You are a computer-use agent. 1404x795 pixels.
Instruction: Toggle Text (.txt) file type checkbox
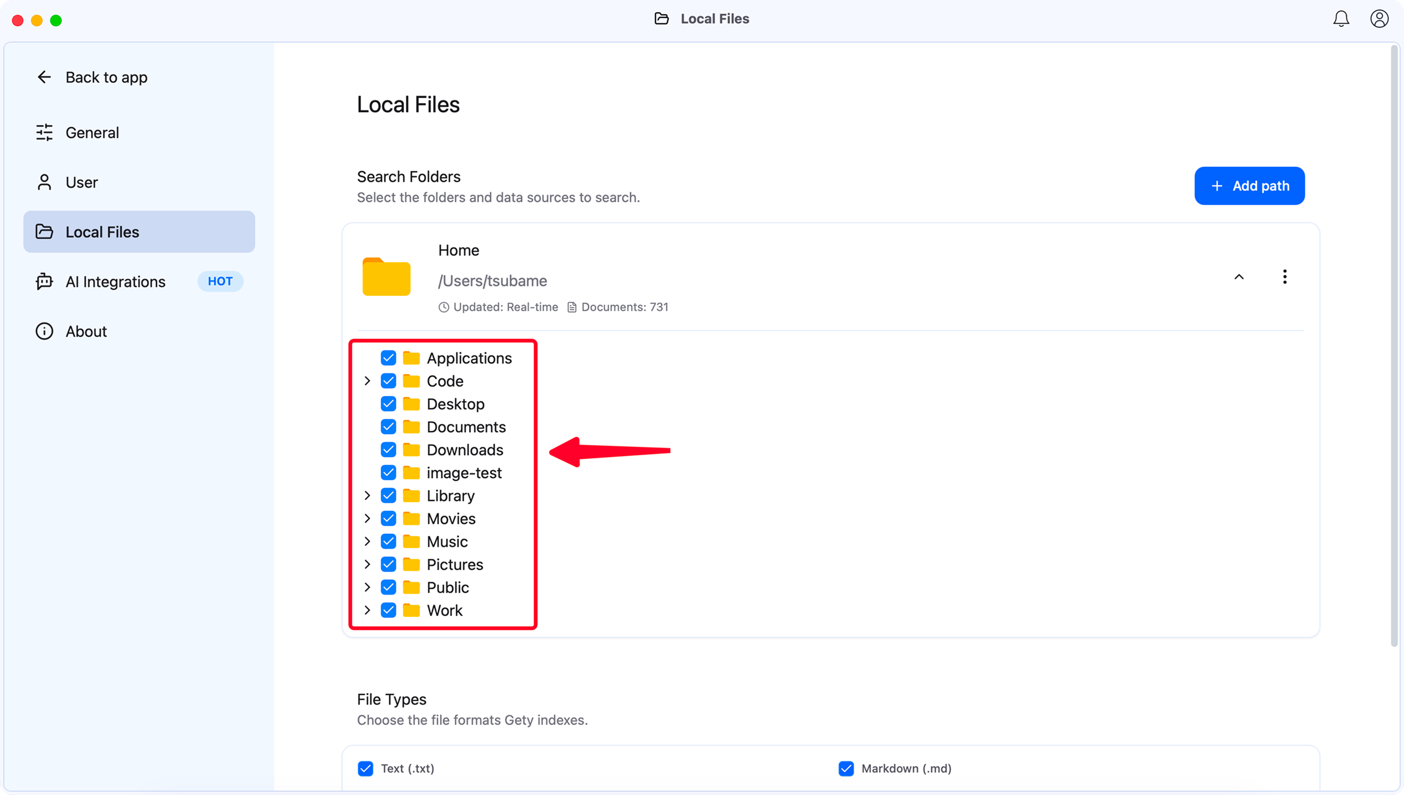[x=365, y=768]
